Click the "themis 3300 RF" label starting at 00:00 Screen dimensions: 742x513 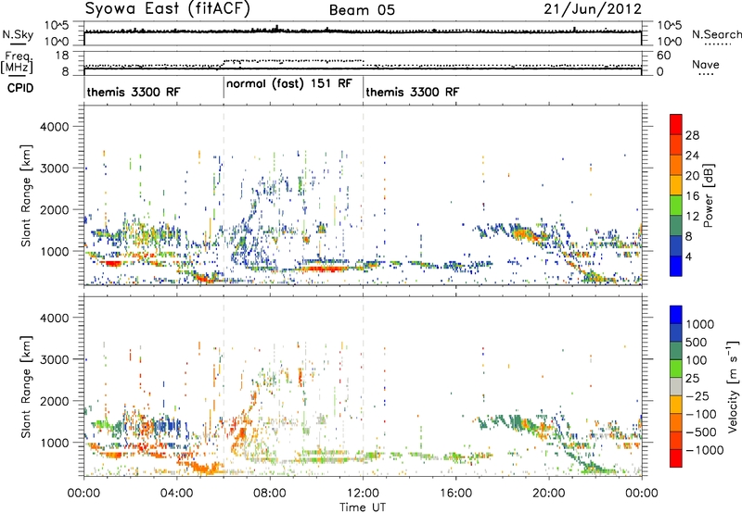coord(134,92)
